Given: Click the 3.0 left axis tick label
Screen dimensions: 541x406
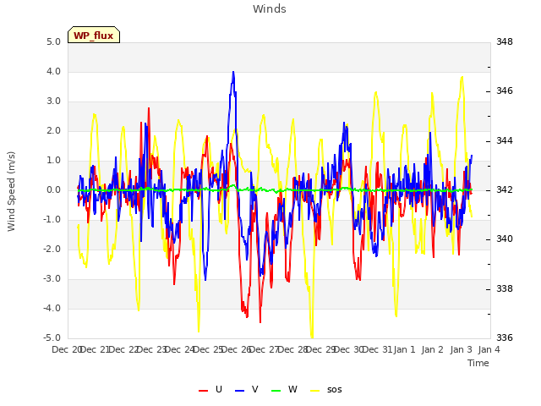Looking at the screenshot, I should 53,101.
